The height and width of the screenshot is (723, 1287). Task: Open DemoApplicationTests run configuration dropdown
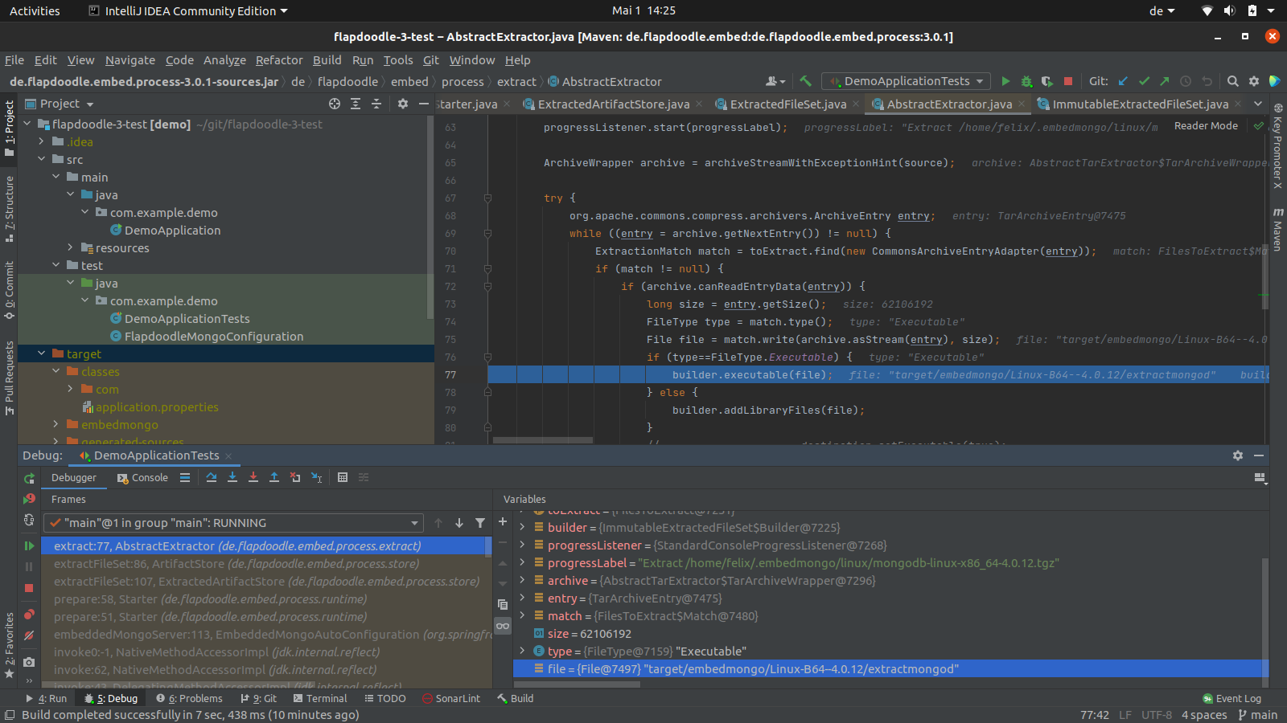tap(907, 81)
